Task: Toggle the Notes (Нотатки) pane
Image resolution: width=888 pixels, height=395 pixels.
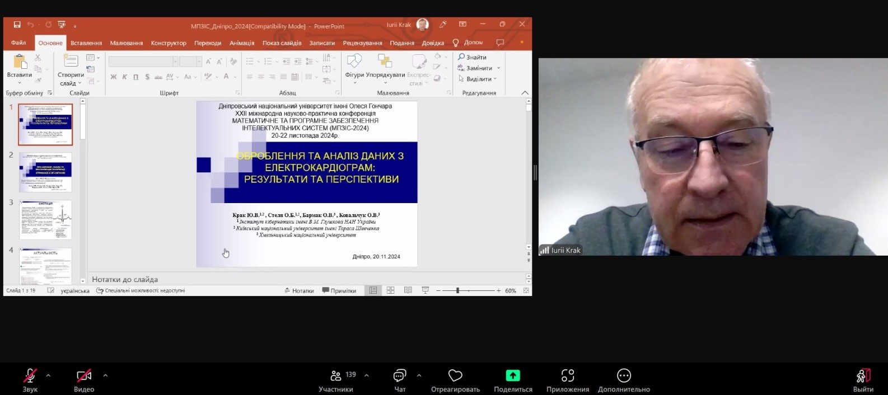Action: pyautogui.click(x=299, y=290)
